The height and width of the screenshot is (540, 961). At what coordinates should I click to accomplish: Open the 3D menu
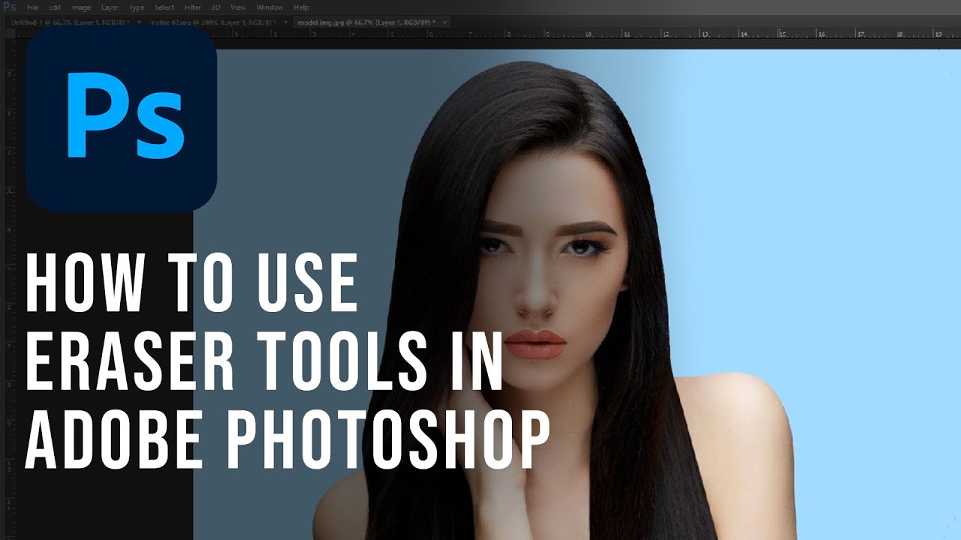pos(217,7)
